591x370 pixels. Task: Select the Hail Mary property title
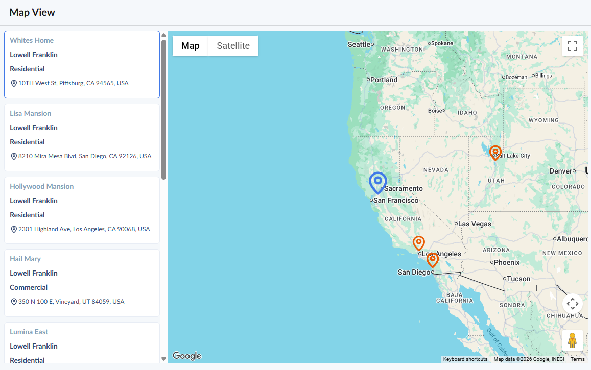click(x=25, y=259)
